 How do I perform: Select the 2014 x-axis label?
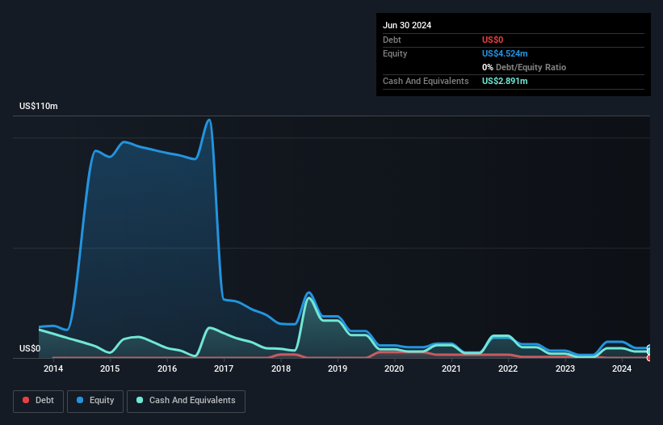pyautogui.click(x=53, y=368)
